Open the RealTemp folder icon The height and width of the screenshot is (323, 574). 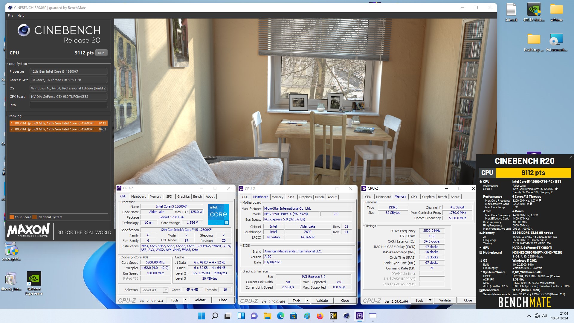point(534,42)
